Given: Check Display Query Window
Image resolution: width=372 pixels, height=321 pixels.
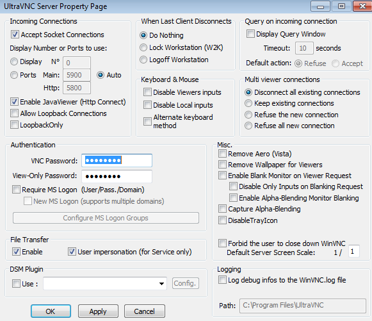Looking at the screenshot, I should click(250, 34).
